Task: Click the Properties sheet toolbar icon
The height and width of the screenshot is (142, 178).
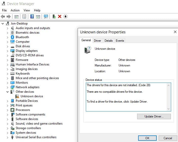Action: click(x=24, y=16)
